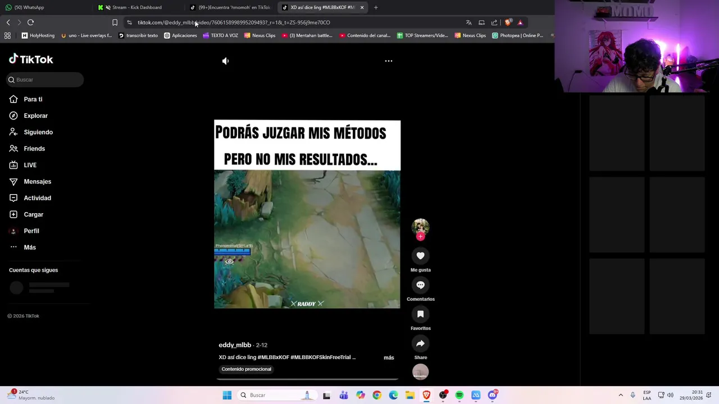Open the HolyHosting bookmark
The height and width of the screenshot is (404, 719).
point(38,35)
